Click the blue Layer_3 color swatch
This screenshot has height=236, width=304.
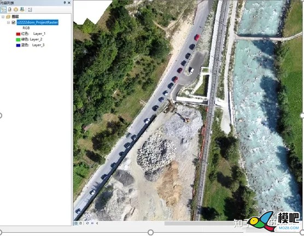18,45
